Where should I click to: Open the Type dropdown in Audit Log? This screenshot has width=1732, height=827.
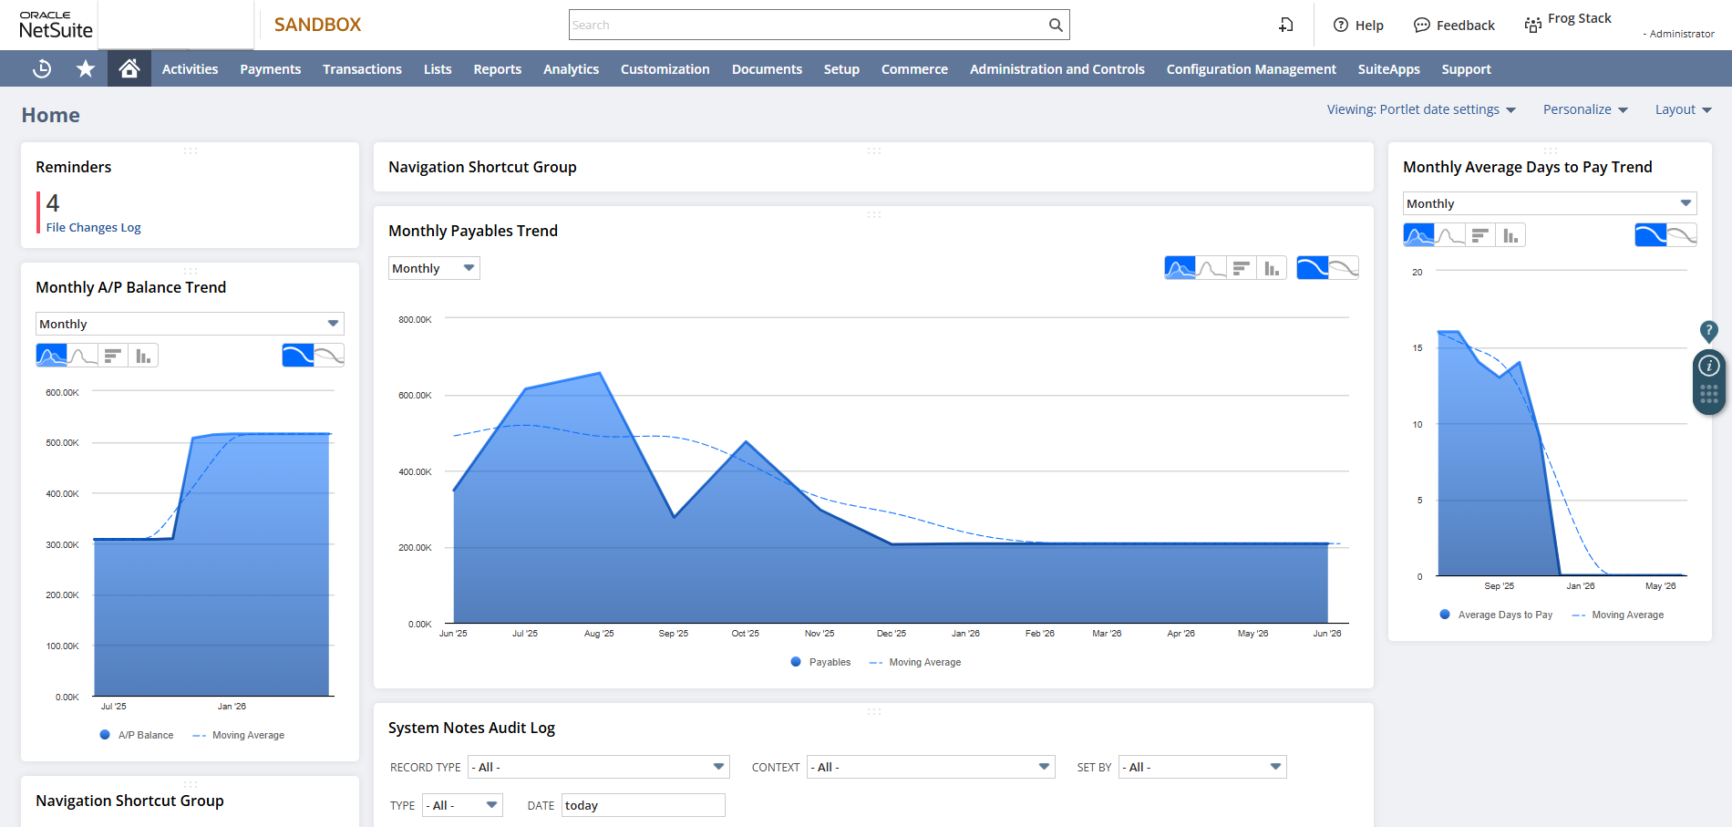tap(462, 805)
